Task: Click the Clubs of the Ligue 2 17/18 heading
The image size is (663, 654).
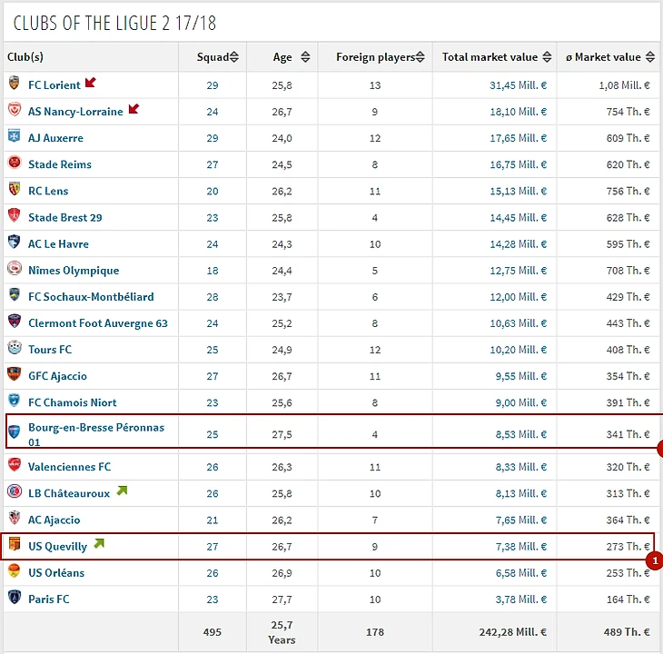Action: click(x=114, y=23)
